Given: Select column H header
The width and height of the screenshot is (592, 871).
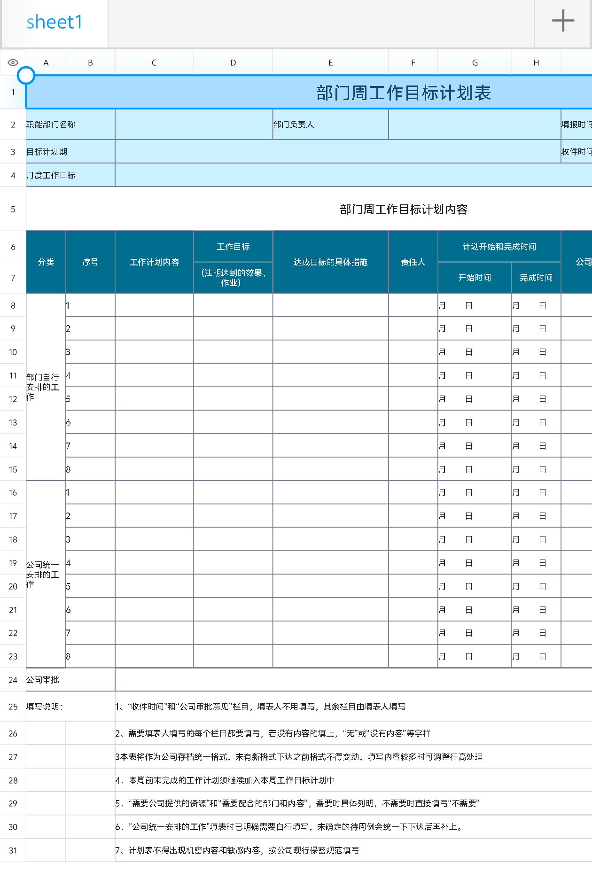Looking at the screenshot, I should (536, 62).
